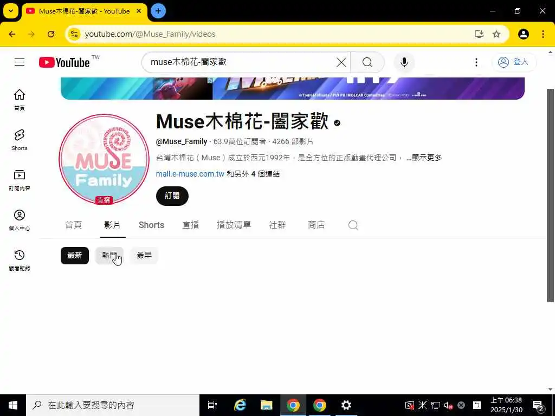Switch to the channel 首頁 tab
555x416 pixels.
[x=74, y=225]
